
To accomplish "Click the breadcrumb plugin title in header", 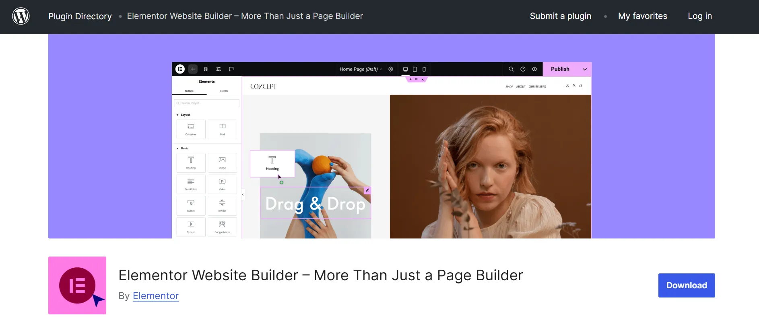I will click(x=245, y=16).
